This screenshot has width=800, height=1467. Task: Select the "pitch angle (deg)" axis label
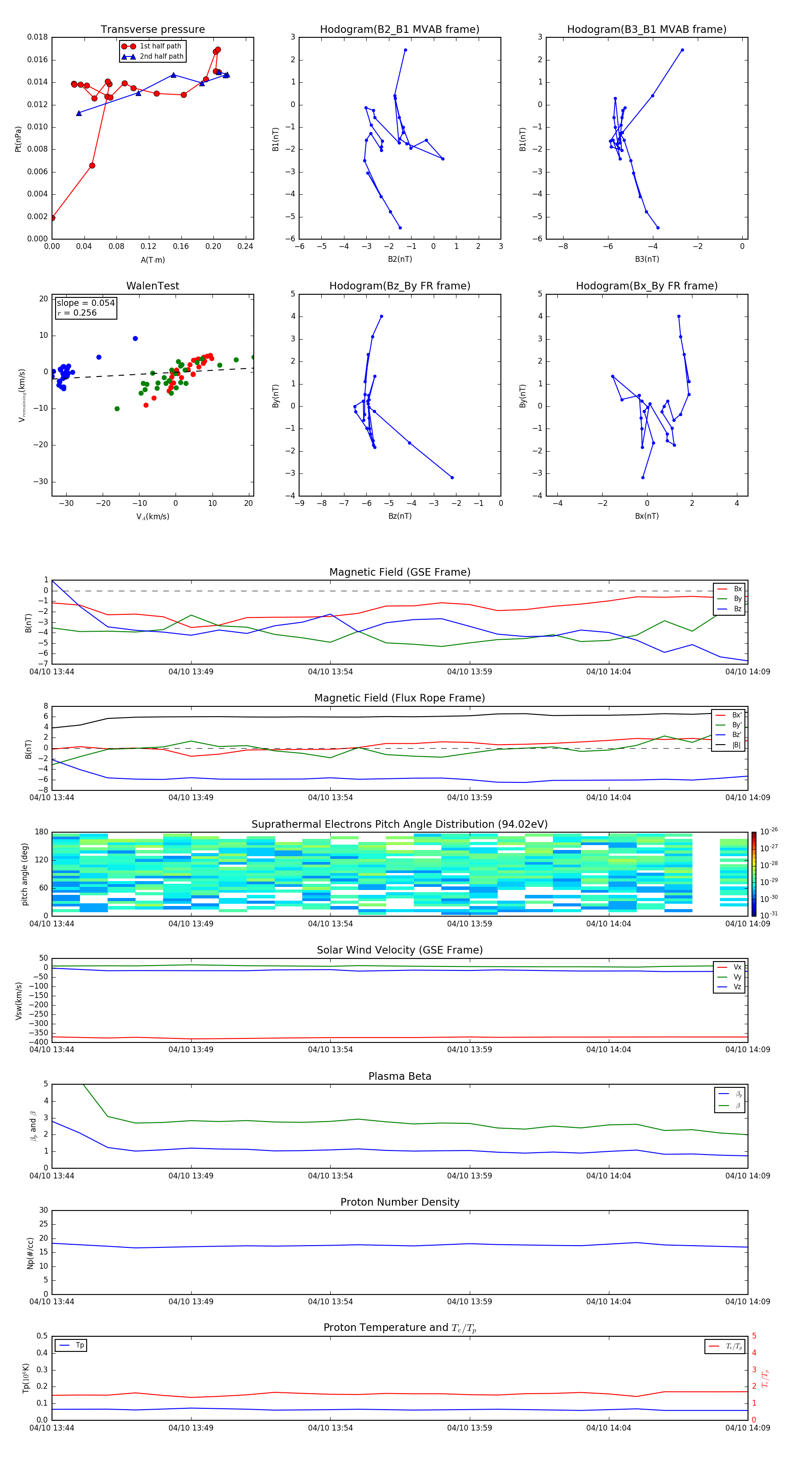click(x=24, y=874)
